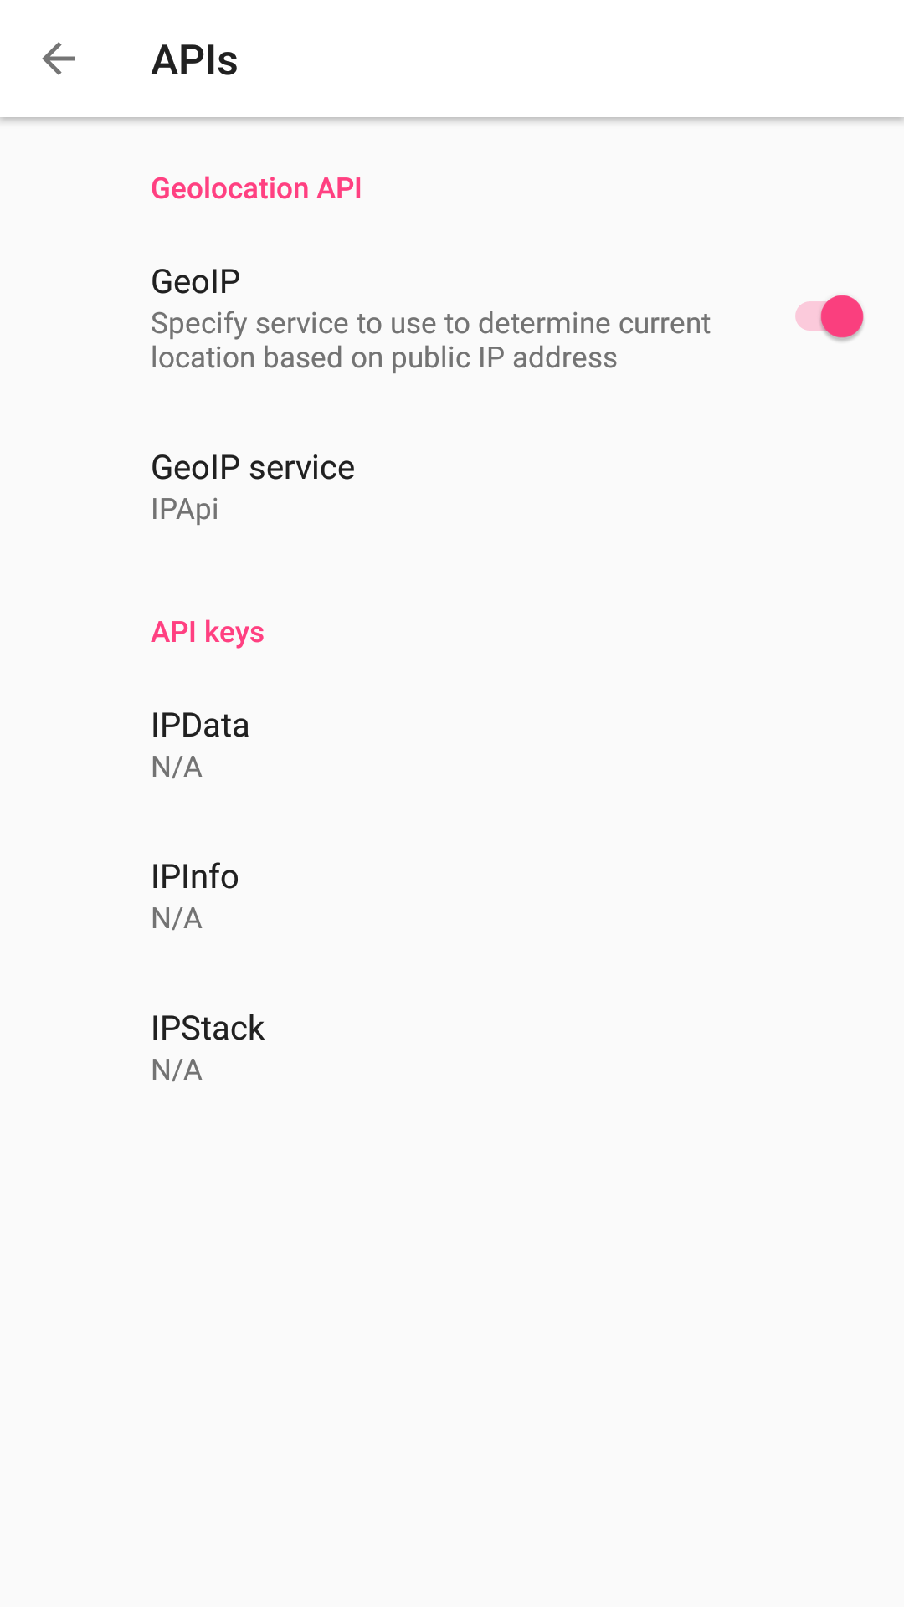904x1607 pixels.
Task: Select the IPApi value under GeoIP service
Action: pos(184,509)
